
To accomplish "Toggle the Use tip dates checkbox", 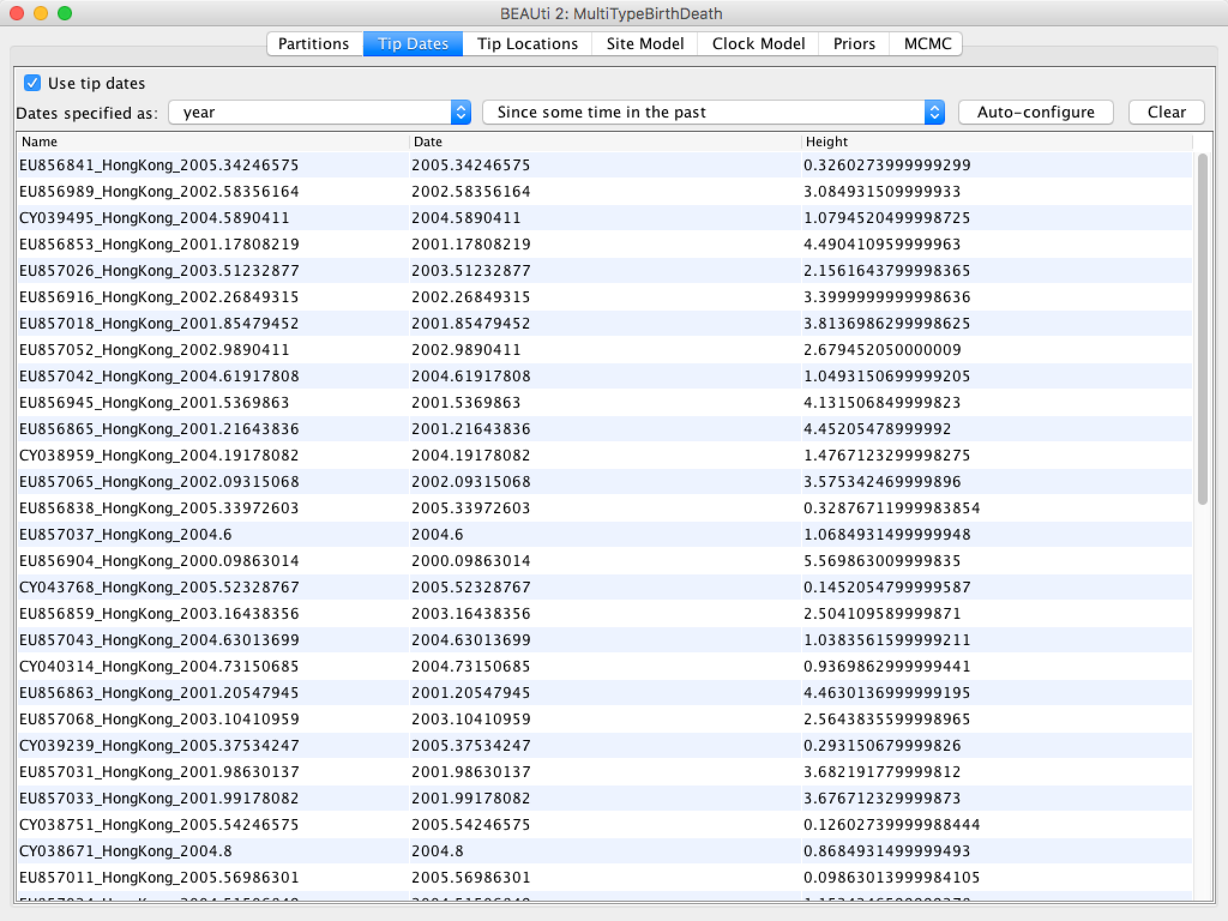I will [32, 83].
